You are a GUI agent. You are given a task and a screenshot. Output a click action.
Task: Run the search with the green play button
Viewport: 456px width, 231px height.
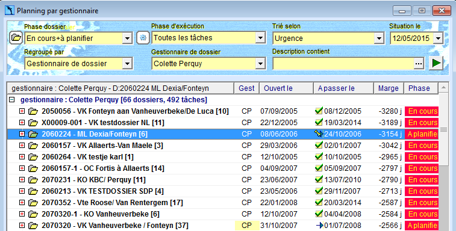click(436, 63)
